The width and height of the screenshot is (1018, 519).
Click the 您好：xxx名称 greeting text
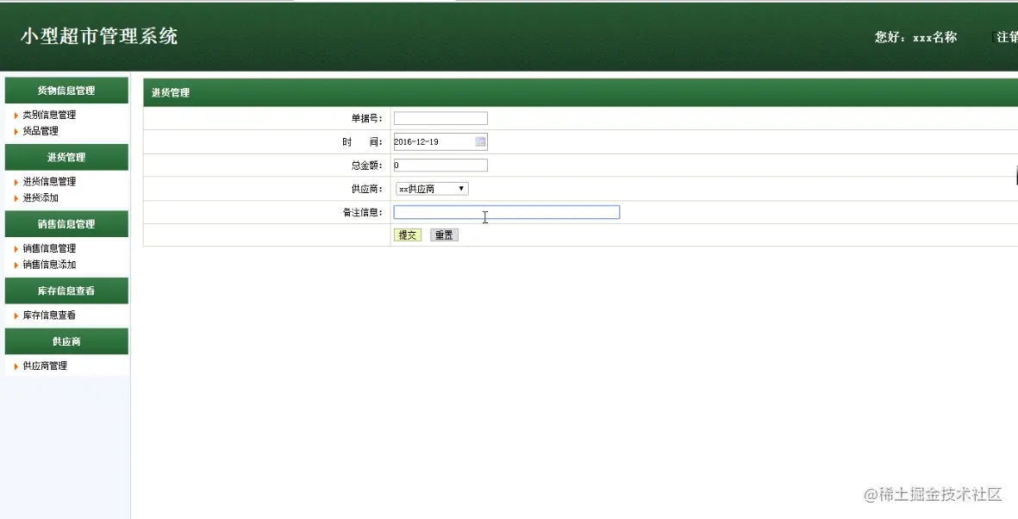point(915,37)
